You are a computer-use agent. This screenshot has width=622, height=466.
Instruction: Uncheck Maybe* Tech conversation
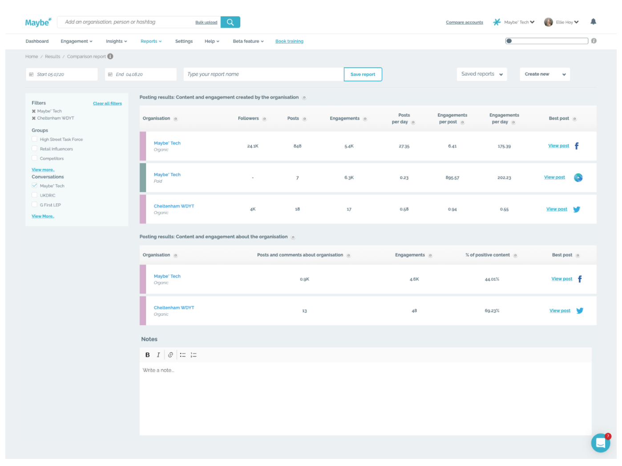pyautogui.click(x=34, y=185)
